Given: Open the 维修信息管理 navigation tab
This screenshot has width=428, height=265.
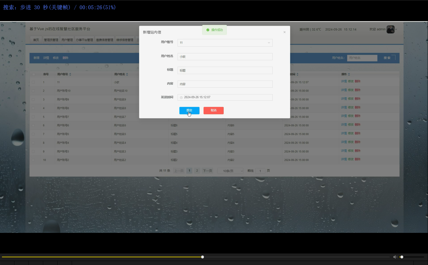Looking at the screenshot, I should (125, 40).
